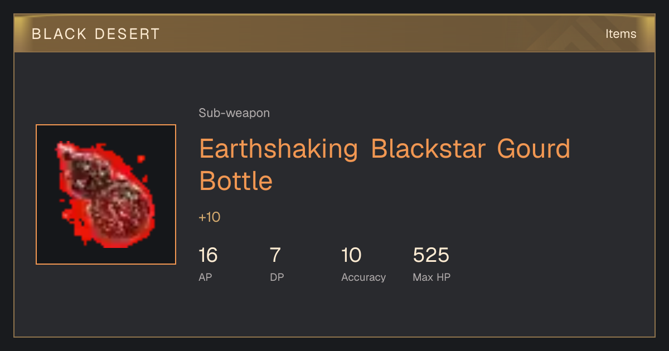Click the orange item thumbnail frame

pyautogui.click(x=106, y=194)
